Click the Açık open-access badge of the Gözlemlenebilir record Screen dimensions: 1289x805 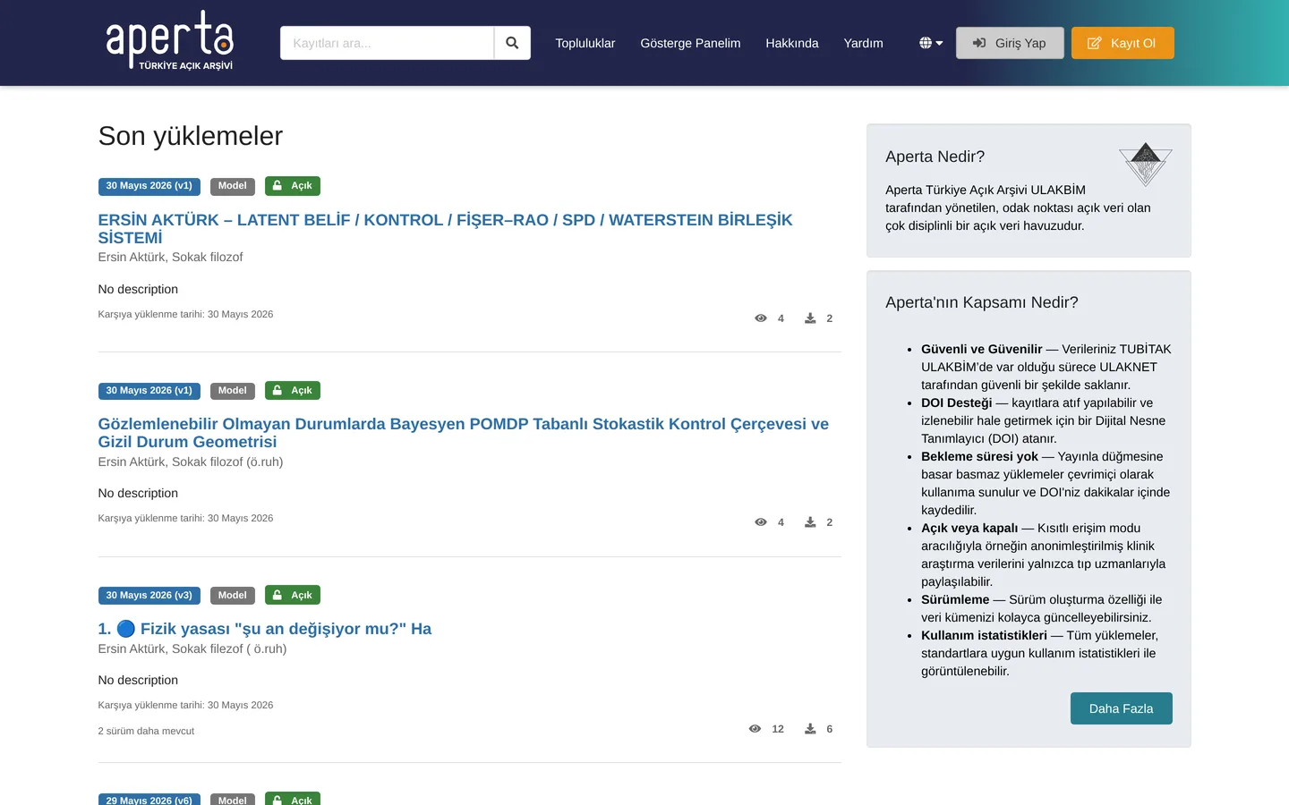coord(293,391)
